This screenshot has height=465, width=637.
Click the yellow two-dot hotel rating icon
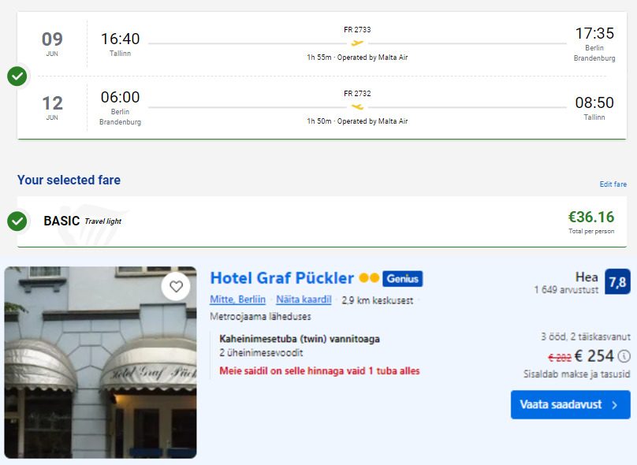coord(369,278)
